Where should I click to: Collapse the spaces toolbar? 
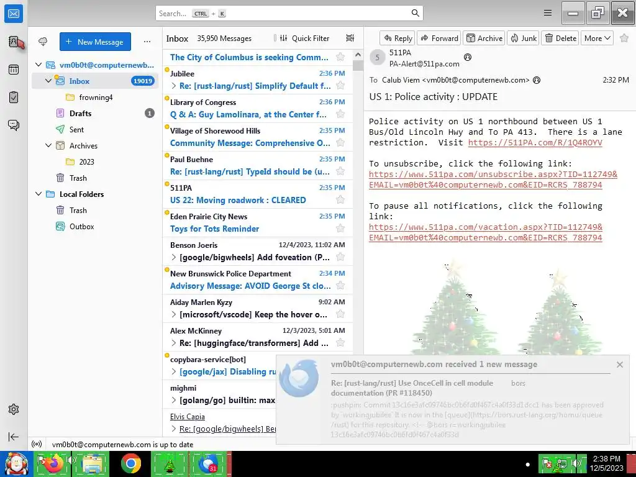tap(14, 437)
